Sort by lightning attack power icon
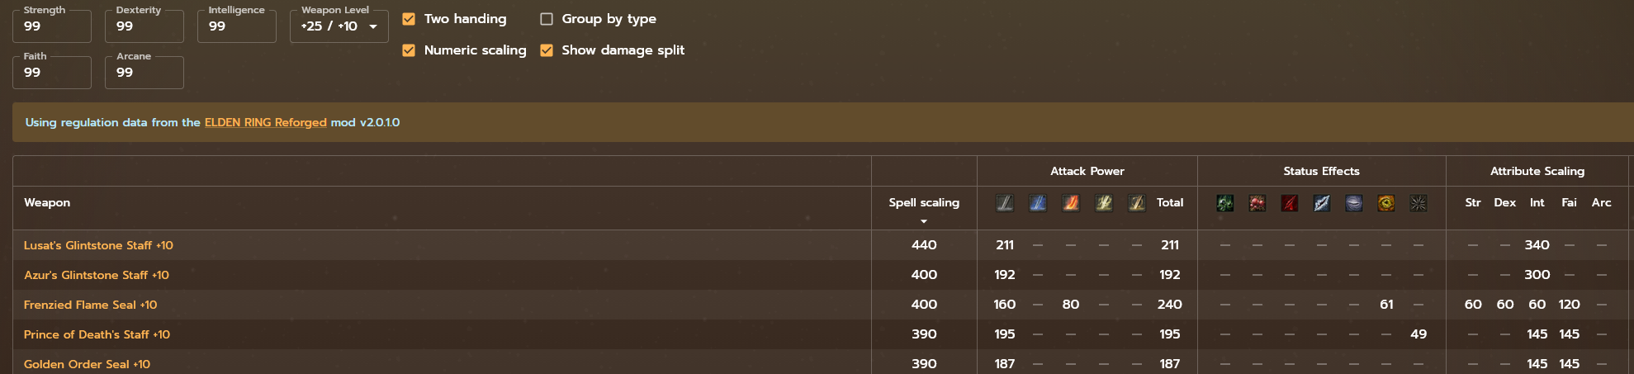This screenshot has width=1634, height=374. [1103, 203]
